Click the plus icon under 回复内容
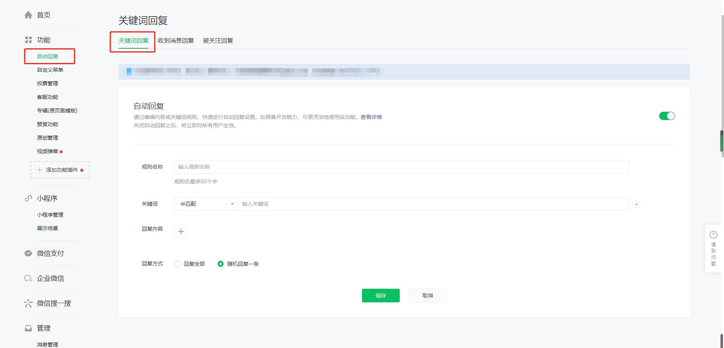The height and width of the screenshot is (348, 724). pyautogui.click(x=181, y=231)
